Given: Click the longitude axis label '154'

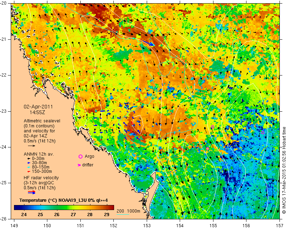Looking at the screenshot, I should pyautogui.click(x=180, y=226).
